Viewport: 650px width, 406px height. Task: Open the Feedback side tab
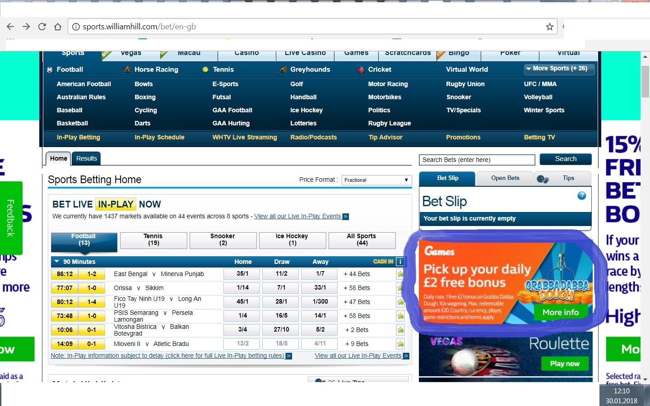(11, 218)
